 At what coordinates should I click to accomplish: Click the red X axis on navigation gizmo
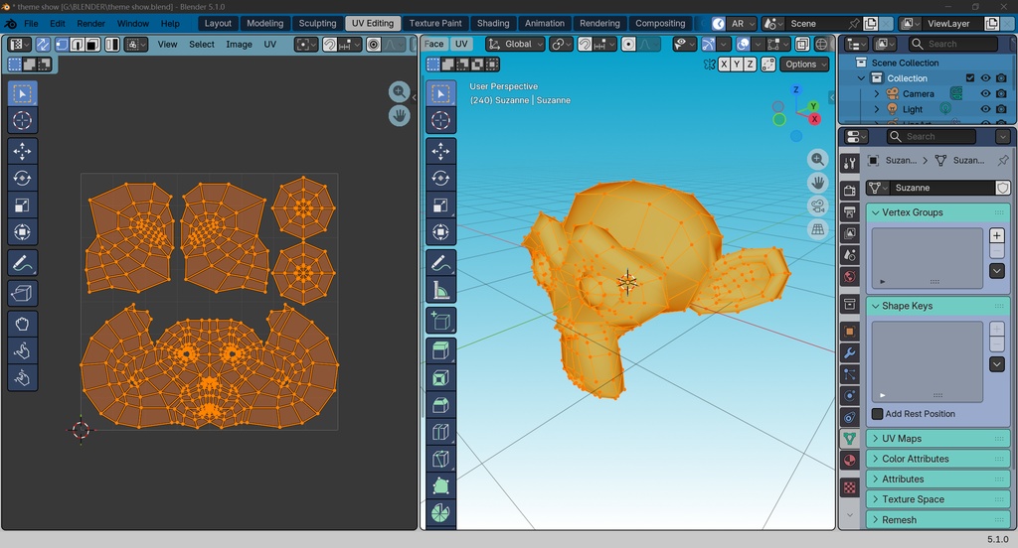click(815, 119)
